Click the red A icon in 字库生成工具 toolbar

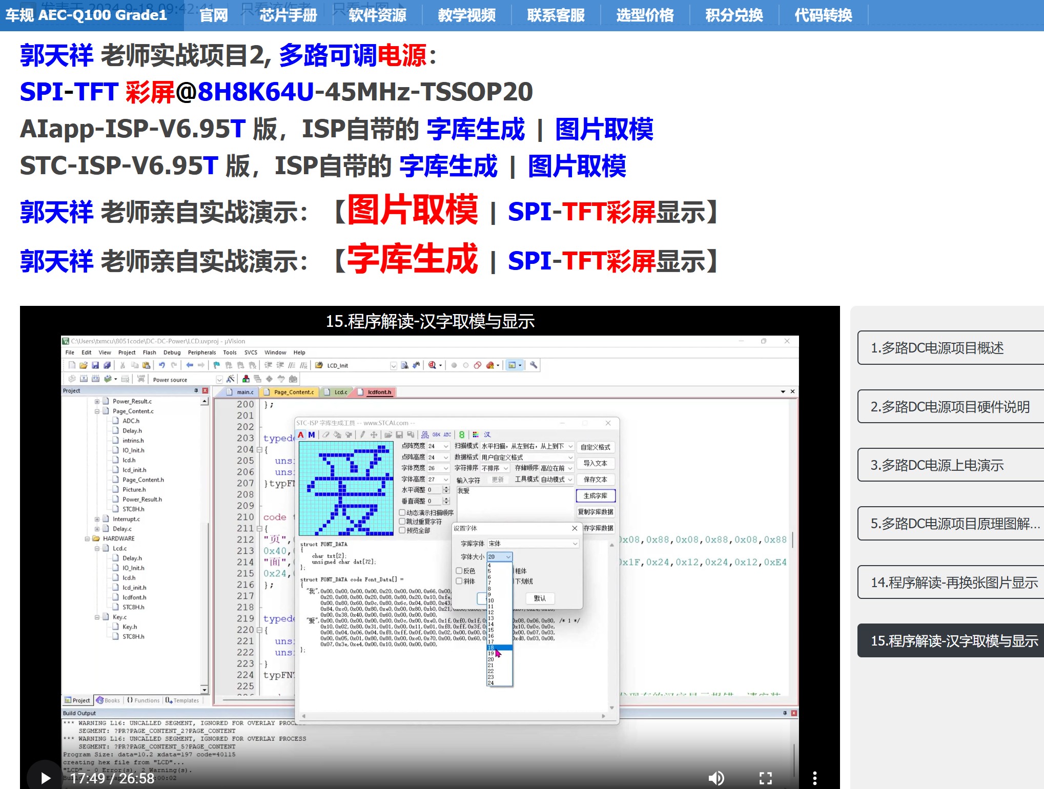[x=301, y=434]
